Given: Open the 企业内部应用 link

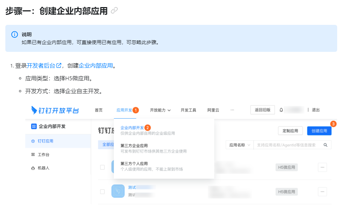Looking at the screenshot, I should click(96, 65).
